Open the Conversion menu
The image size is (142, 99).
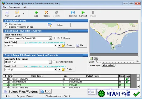[x=14, y=7]
